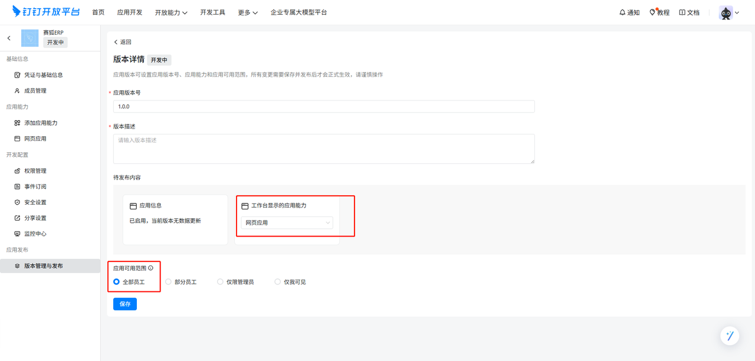Click the 教程 text link
755x361 pixels.
pos(663,12)
